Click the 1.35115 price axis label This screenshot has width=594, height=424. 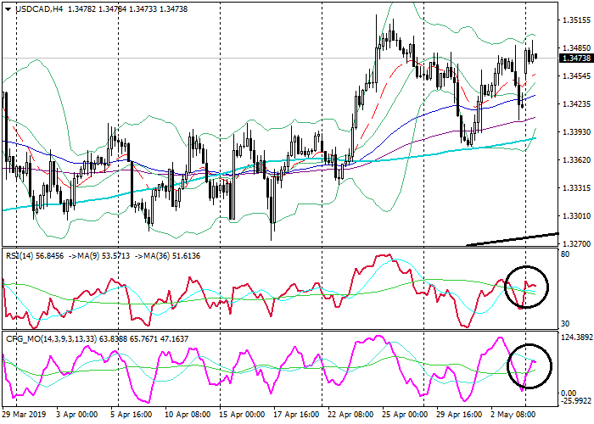576,20
